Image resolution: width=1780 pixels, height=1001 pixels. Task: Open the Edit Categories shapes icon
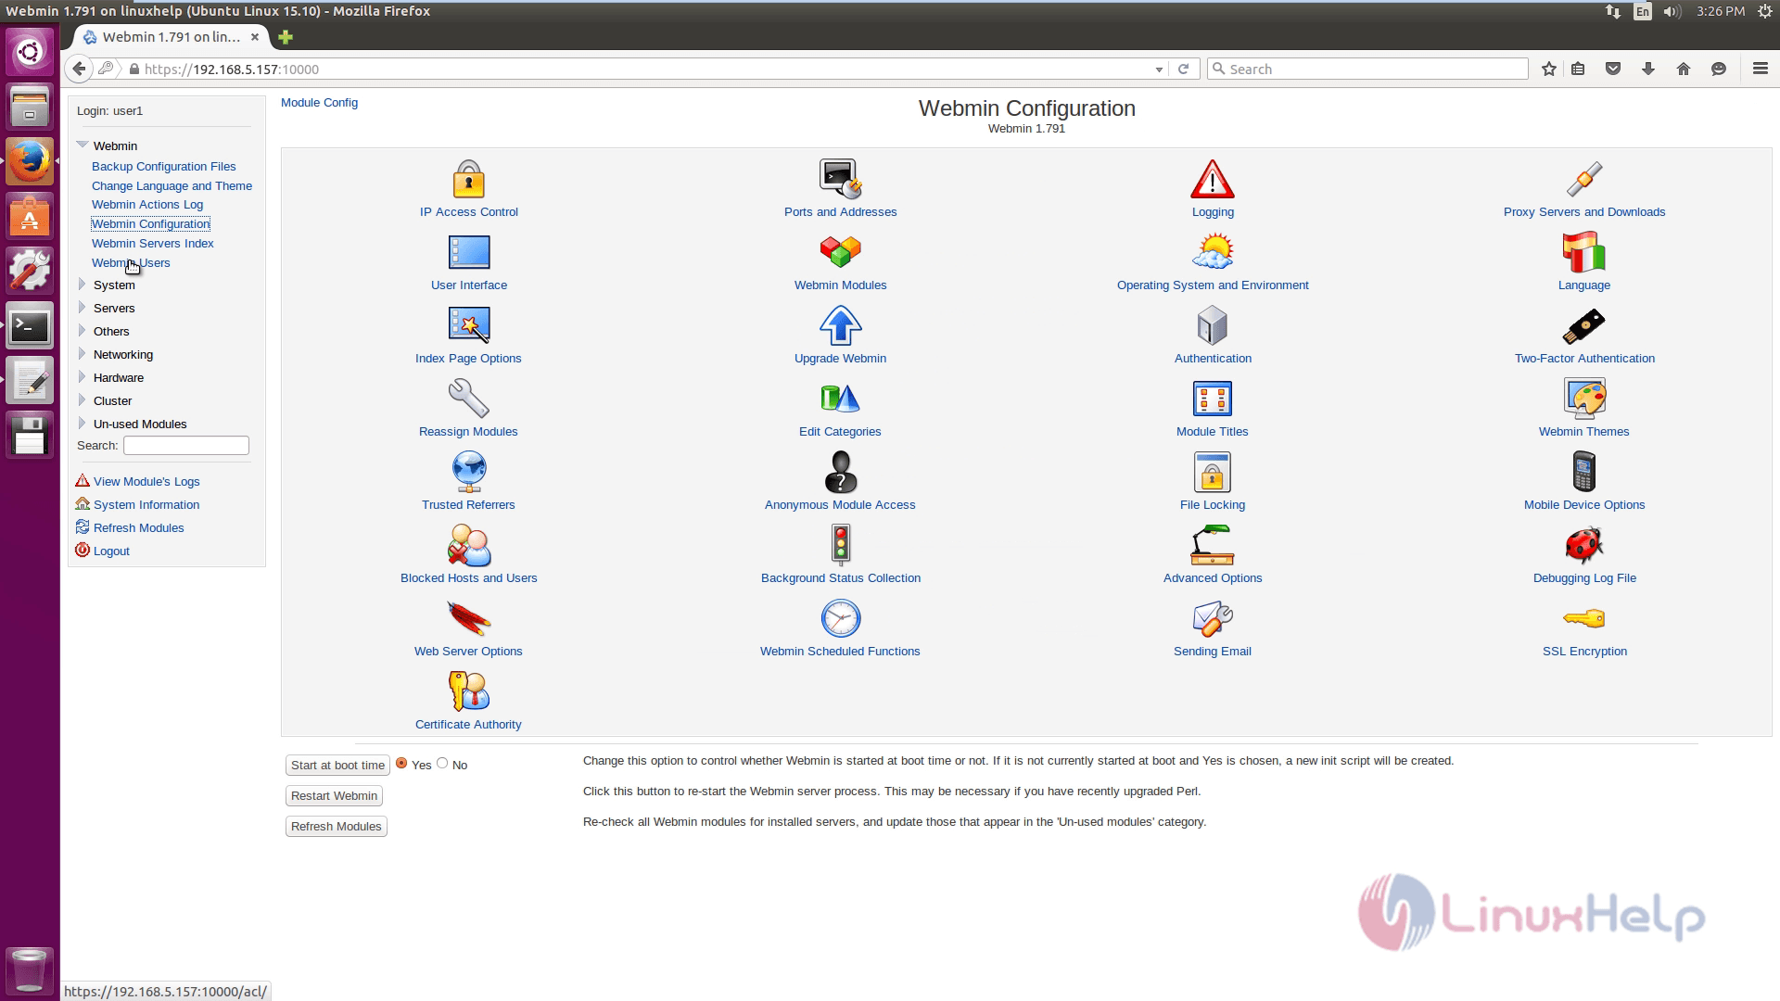840,399
